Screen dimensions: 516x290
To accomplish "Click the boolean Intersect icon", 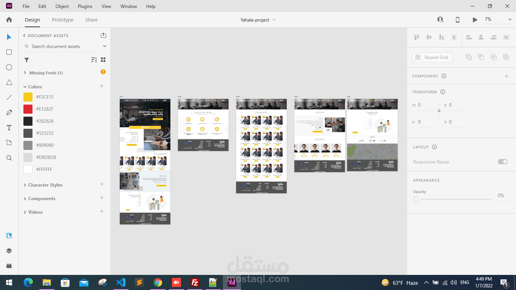I will pos(493,57).
